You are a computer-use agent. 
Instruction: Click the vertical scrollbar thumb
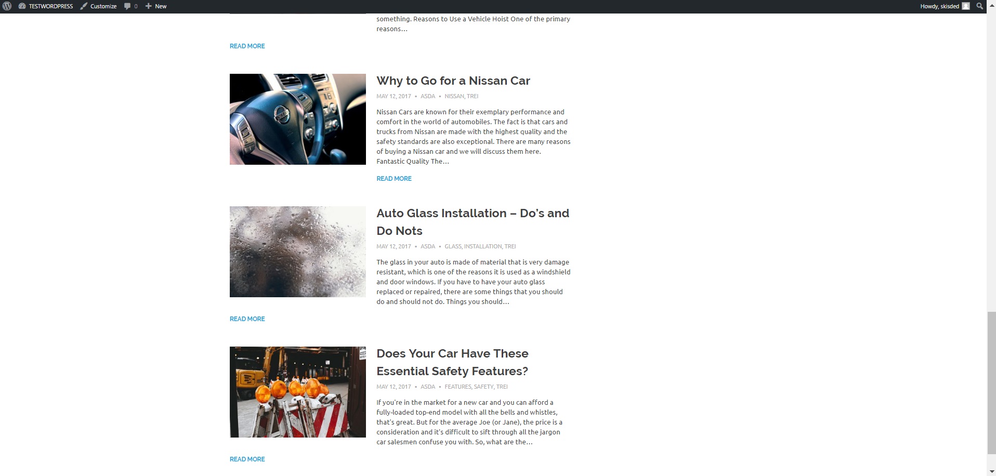[991, 382]
